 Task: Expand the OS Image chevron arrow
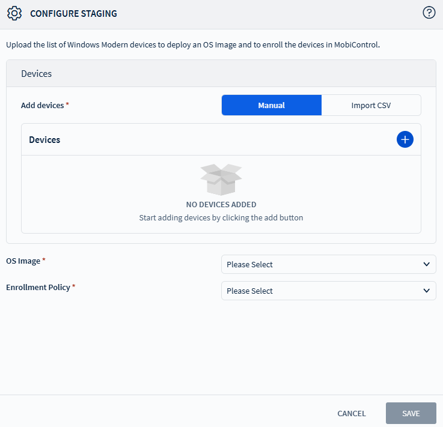click(x=426, y=264)
